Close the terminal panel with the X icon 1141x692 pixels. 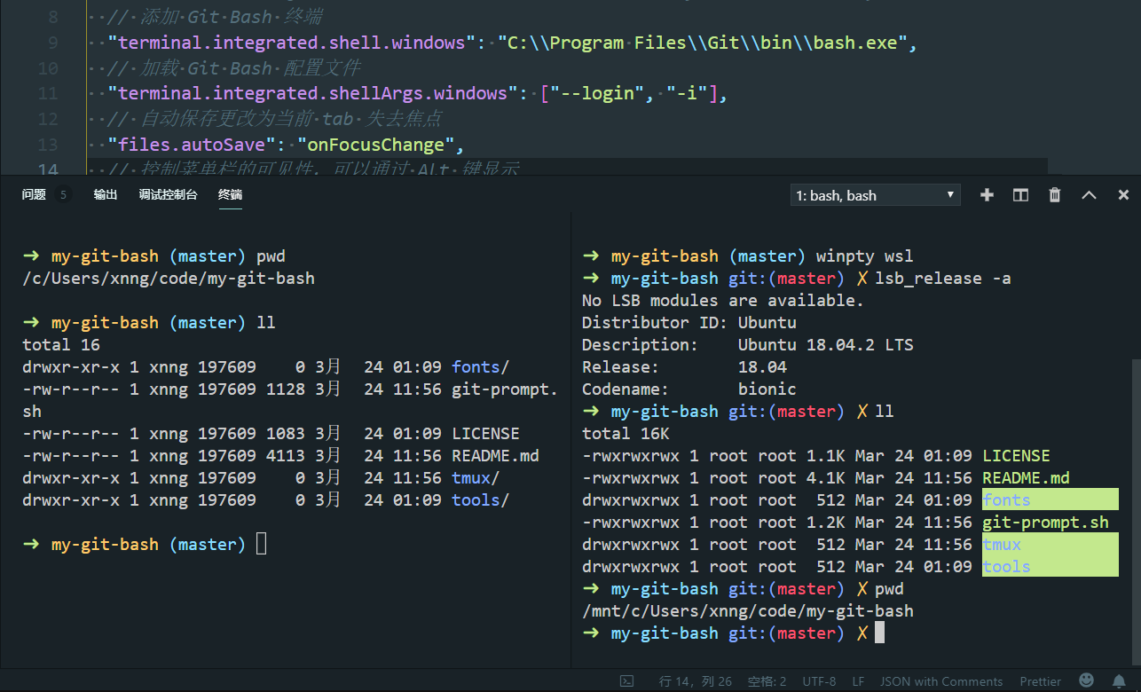point(1123,194)
